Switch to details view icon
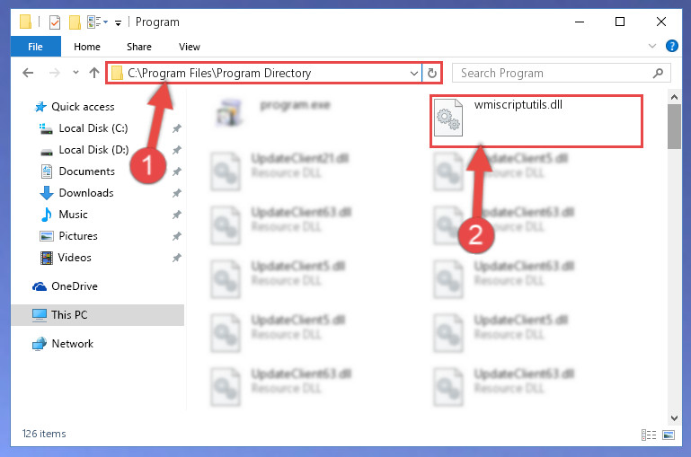The width and height of the screenshot is (691, 457). point(648,435)
